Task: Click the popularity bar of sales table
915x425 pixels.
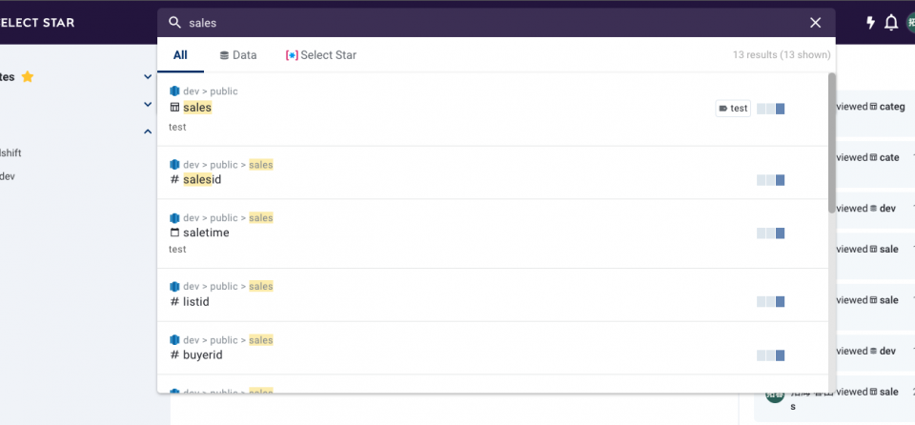Action: (770, 109)
